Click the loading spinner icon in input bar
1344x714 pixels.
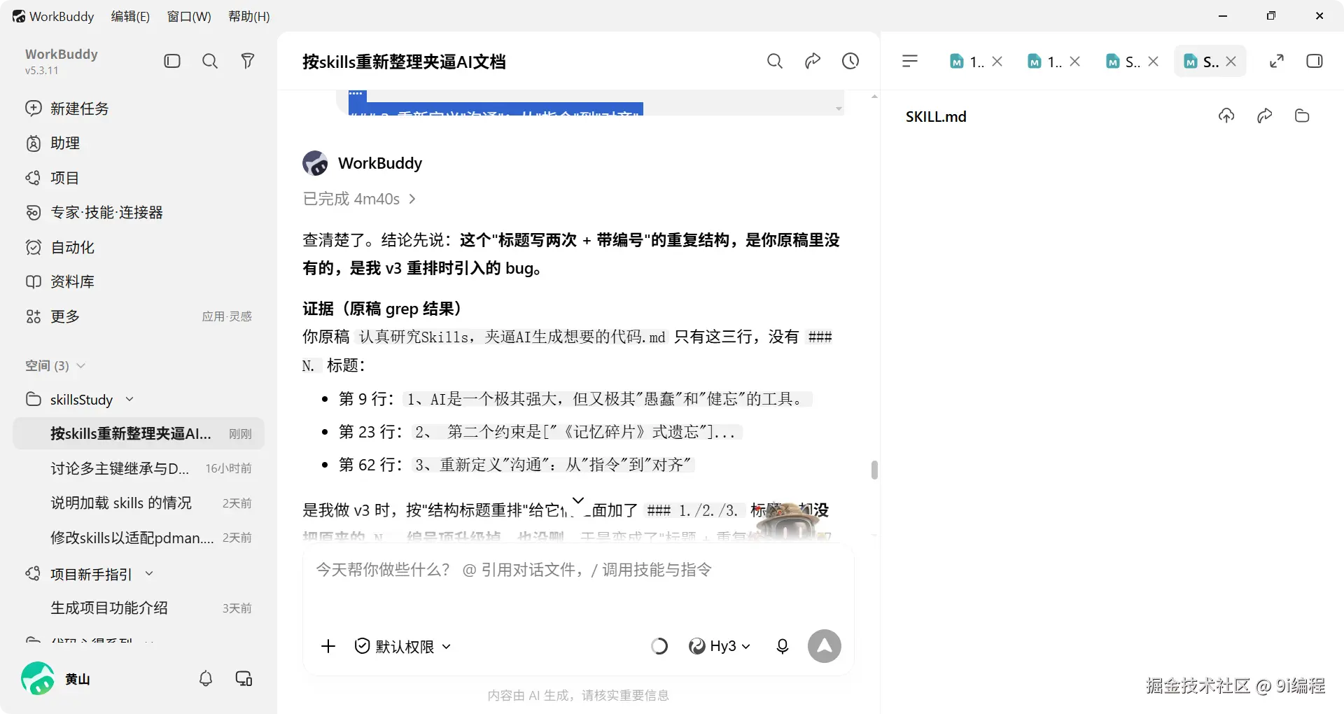[659, 646]
